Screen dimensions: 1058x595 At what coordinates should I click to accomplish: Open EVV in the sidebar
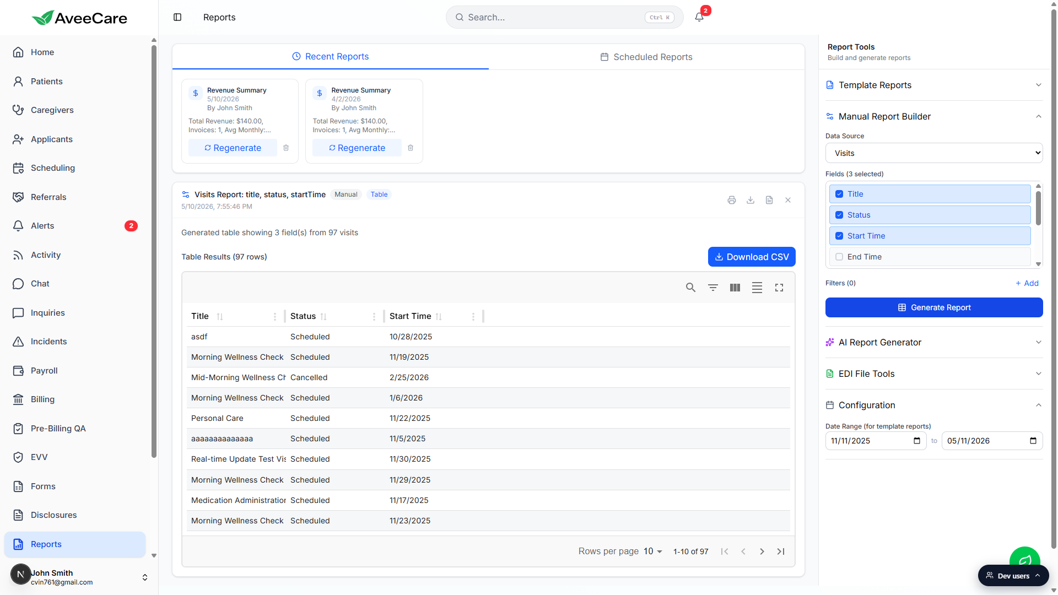(x=75, y=457)
